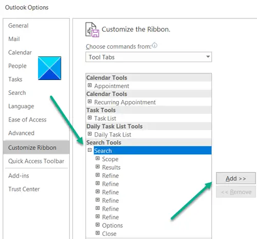Open the Language options category
This screenshot has height=239, width=257.
tap(21, 106)
